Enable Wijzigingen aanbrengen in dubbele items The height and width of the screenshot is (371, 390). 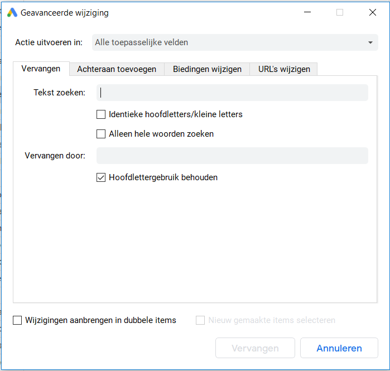(x=17, y=320)
